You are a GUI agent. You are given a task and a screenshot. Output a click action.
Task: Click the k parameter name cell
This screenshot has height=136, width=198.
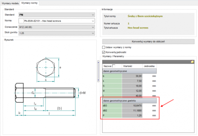112,81
